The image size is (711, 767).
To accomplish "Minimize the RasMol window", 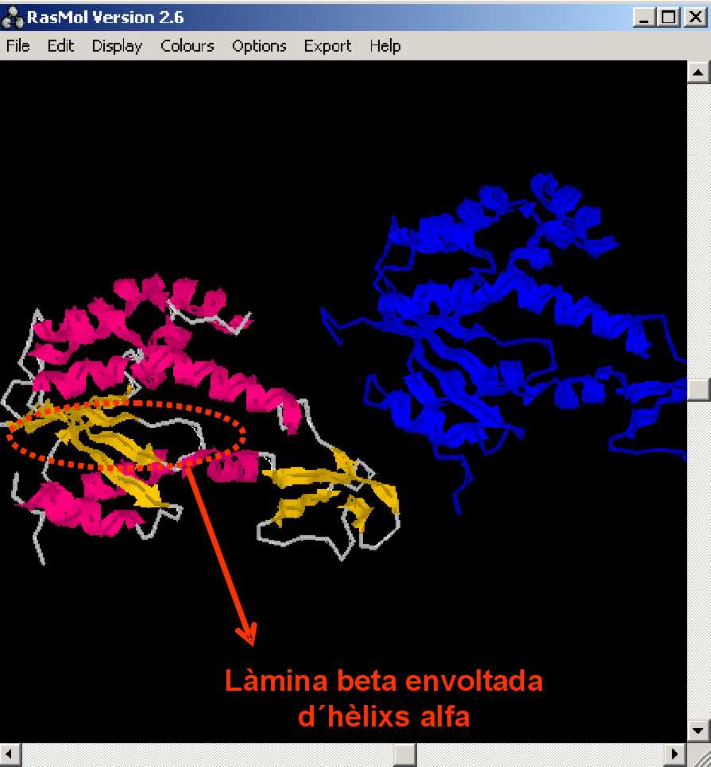I will coord(646,16).
